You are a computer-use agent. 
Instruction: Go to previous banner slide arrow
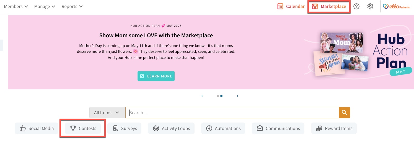pos(202,96)
